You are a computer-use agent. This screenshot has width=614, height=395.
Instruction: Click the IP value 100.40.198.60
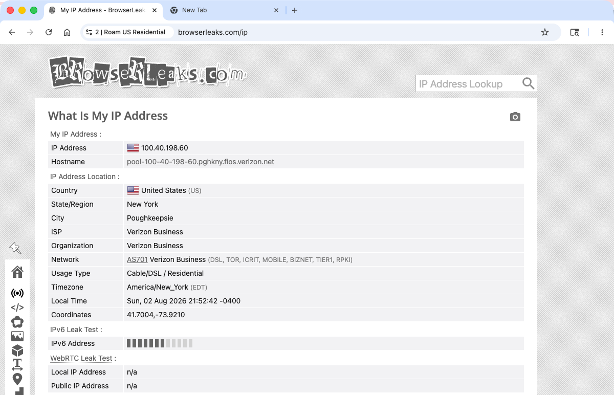[165, 148]
